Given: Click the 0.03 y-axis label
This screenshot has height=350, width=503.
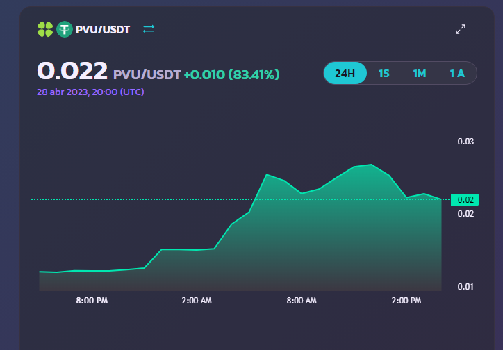Looking at the screenshot, I should tap(465, 142).
